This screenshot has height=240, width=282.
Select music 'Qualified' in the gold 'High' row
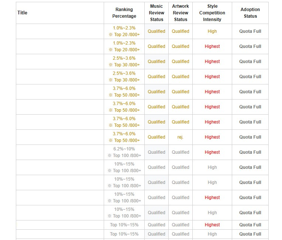157,31
